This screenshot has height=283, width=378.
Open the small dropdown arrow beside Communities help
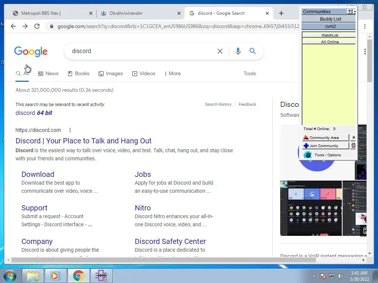(354, 11)
